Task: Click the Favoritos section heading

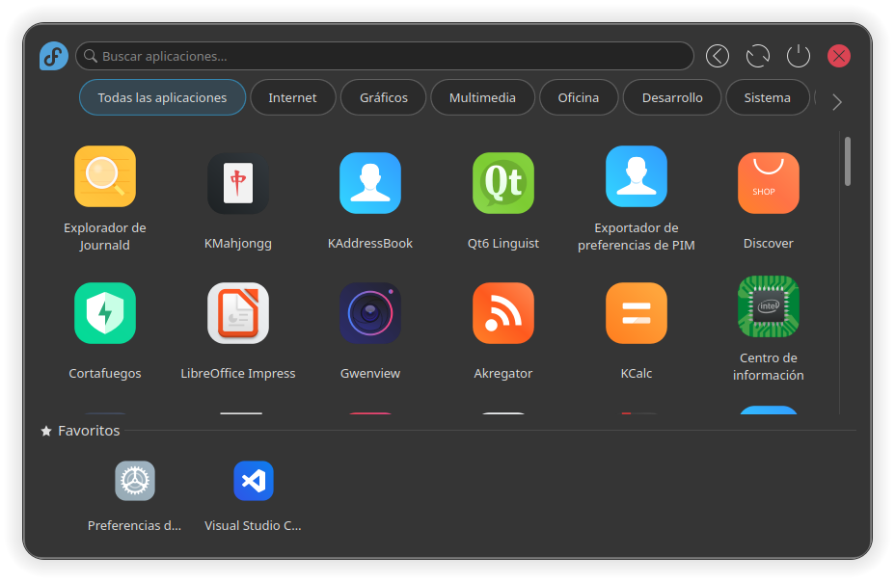Action: coord(80,431)
